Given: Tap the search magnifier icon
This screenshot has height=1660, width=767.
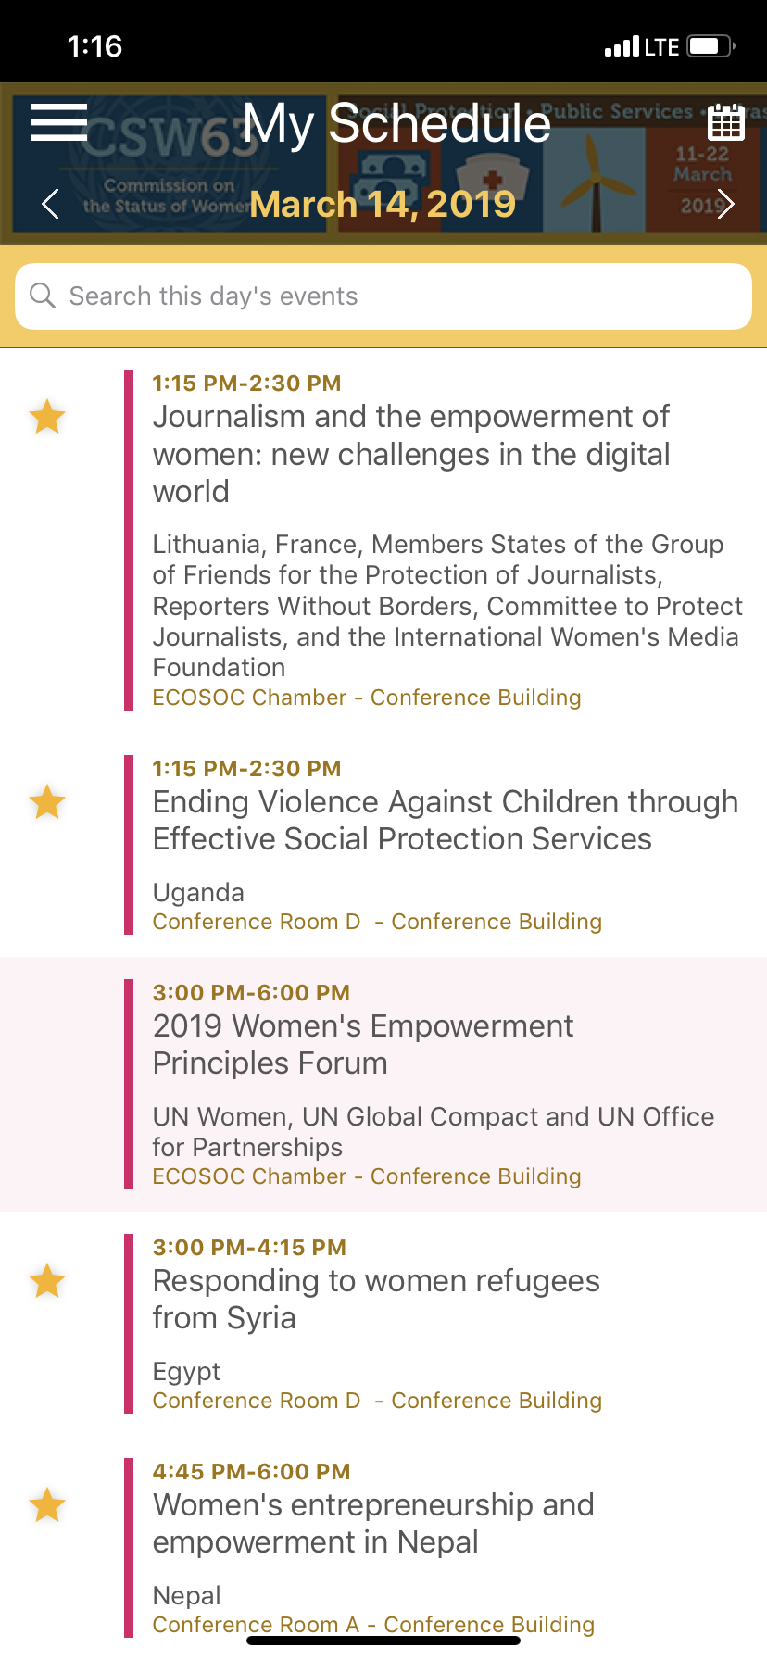Looking at the screenshot, I should [x=43, y=296].
